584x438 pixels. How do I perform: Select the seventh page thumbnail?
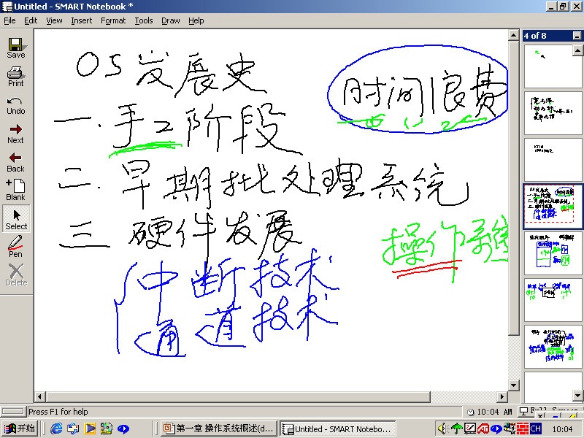click(553, 346)
